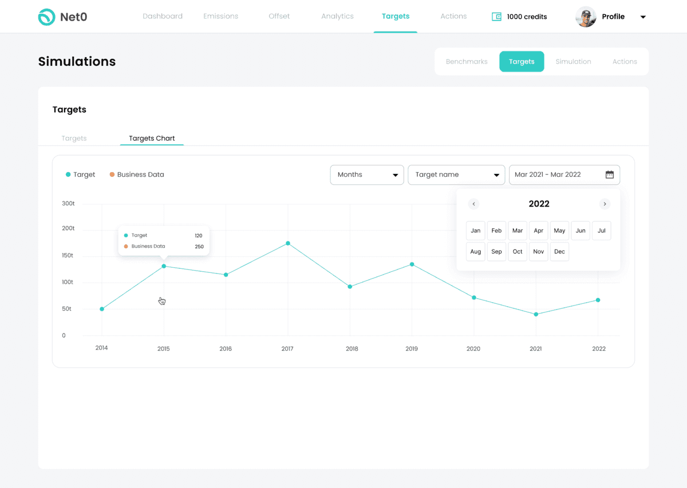The width and height of the screenshot is (687, 488).
Task: Expand the Profile dropdown arrow
Action: tap(643, 17)
